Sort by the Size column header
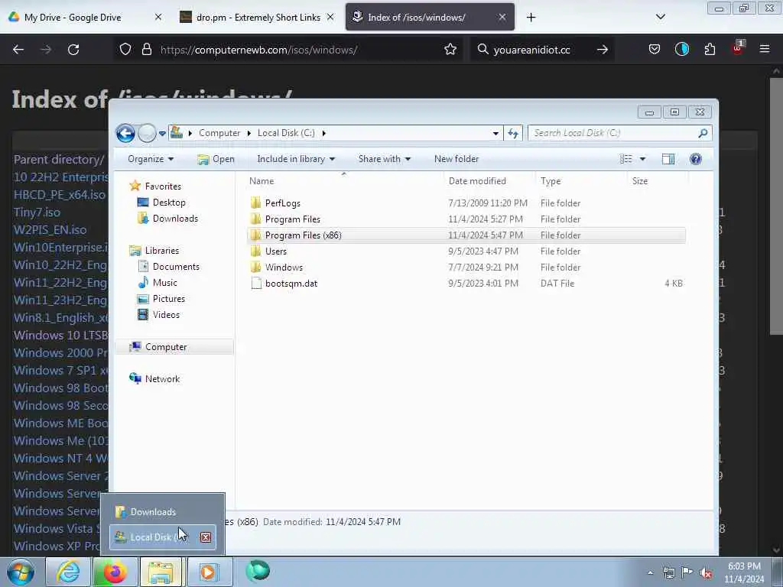 (657, 180)
